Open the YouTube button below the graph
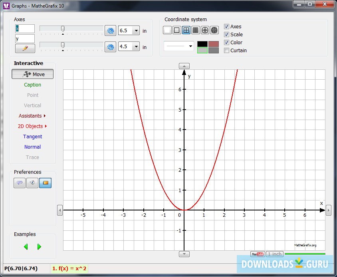 click(257, 254)
